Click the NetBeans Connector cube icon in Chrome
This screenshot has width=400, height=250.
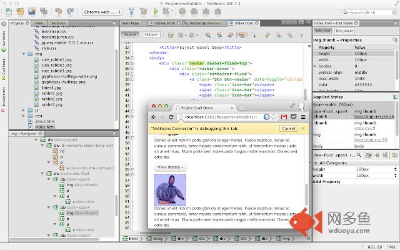coord(267,117)
